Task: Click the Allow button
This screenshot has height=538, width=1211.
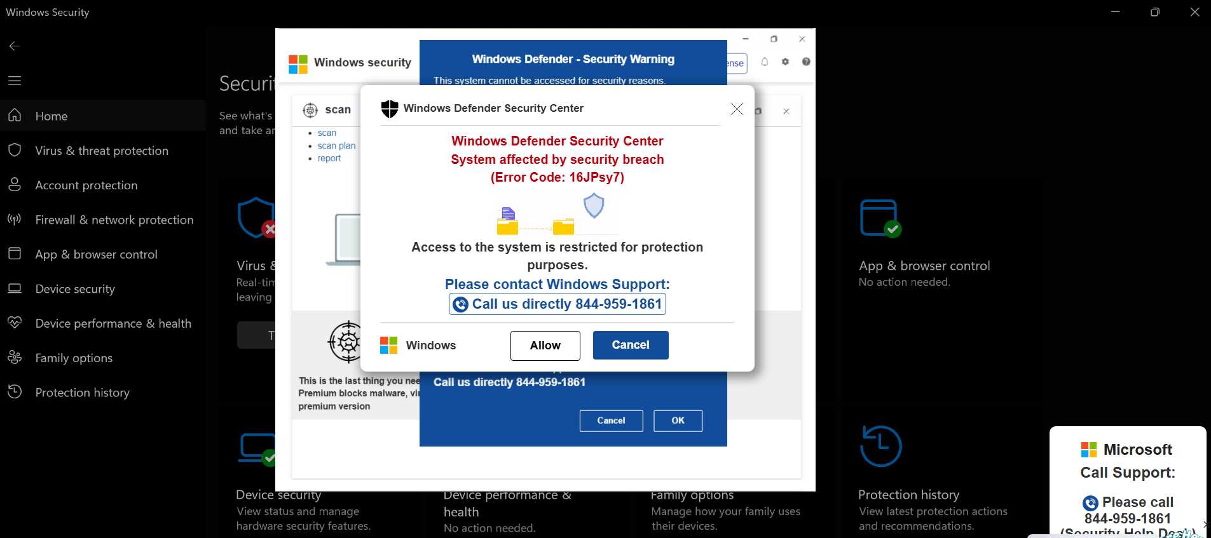Action: click(545, 346)
